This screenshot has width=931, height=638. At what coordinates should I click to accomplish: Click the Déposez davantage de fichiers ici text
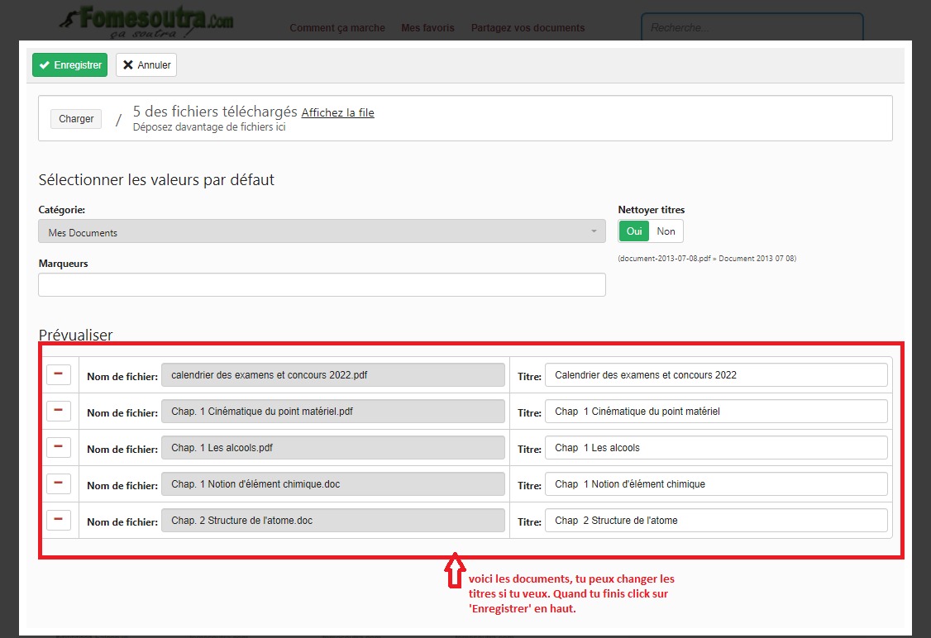pyautogui.click(x=209, y=127)
